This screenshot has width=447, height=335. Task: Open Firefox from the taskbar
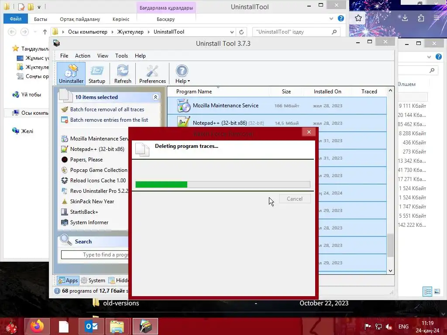(37, 326)
